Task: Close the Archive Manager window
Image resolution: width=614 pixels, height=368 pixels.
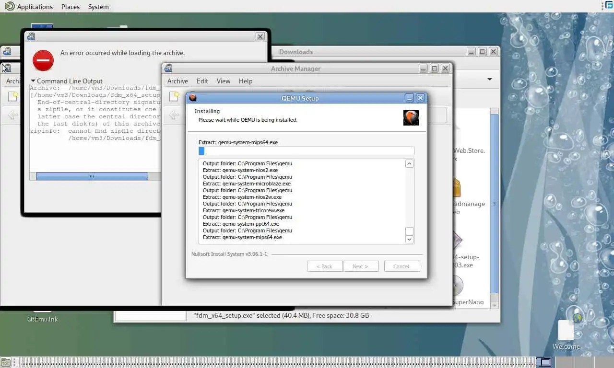Action: pos(445,69)
